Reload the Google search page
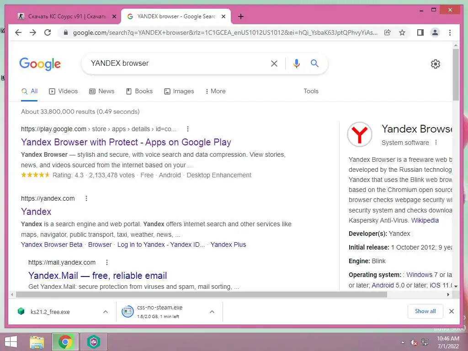This screenshot has width=468, height=351. point(48,32)
